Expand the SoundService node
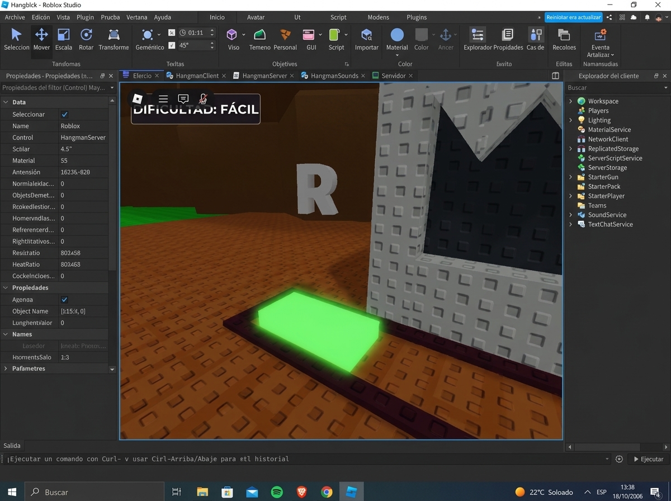Viewport: 671px width, 501px height. pos(571,215)
